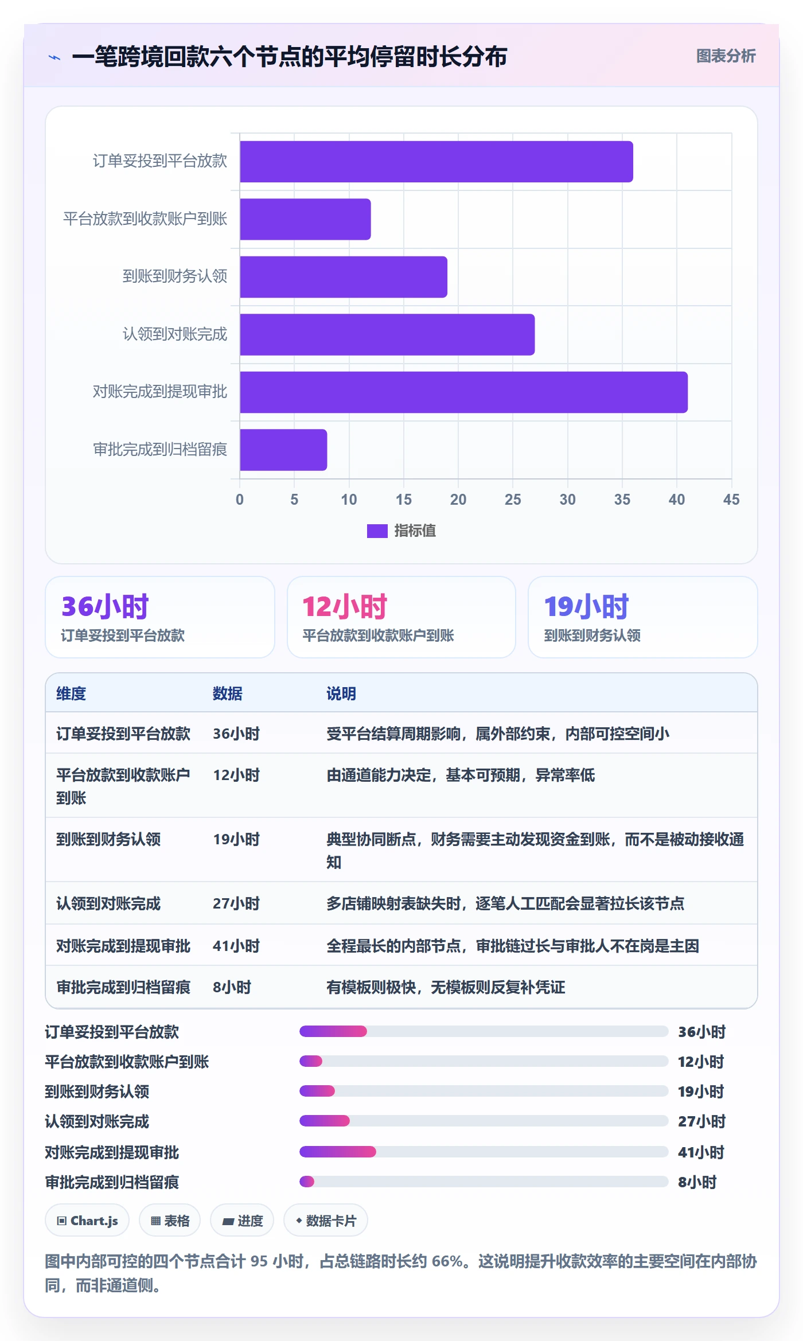Click the 维度 column header
This screenshot has width=803, height=1341.
coord(71,693)
